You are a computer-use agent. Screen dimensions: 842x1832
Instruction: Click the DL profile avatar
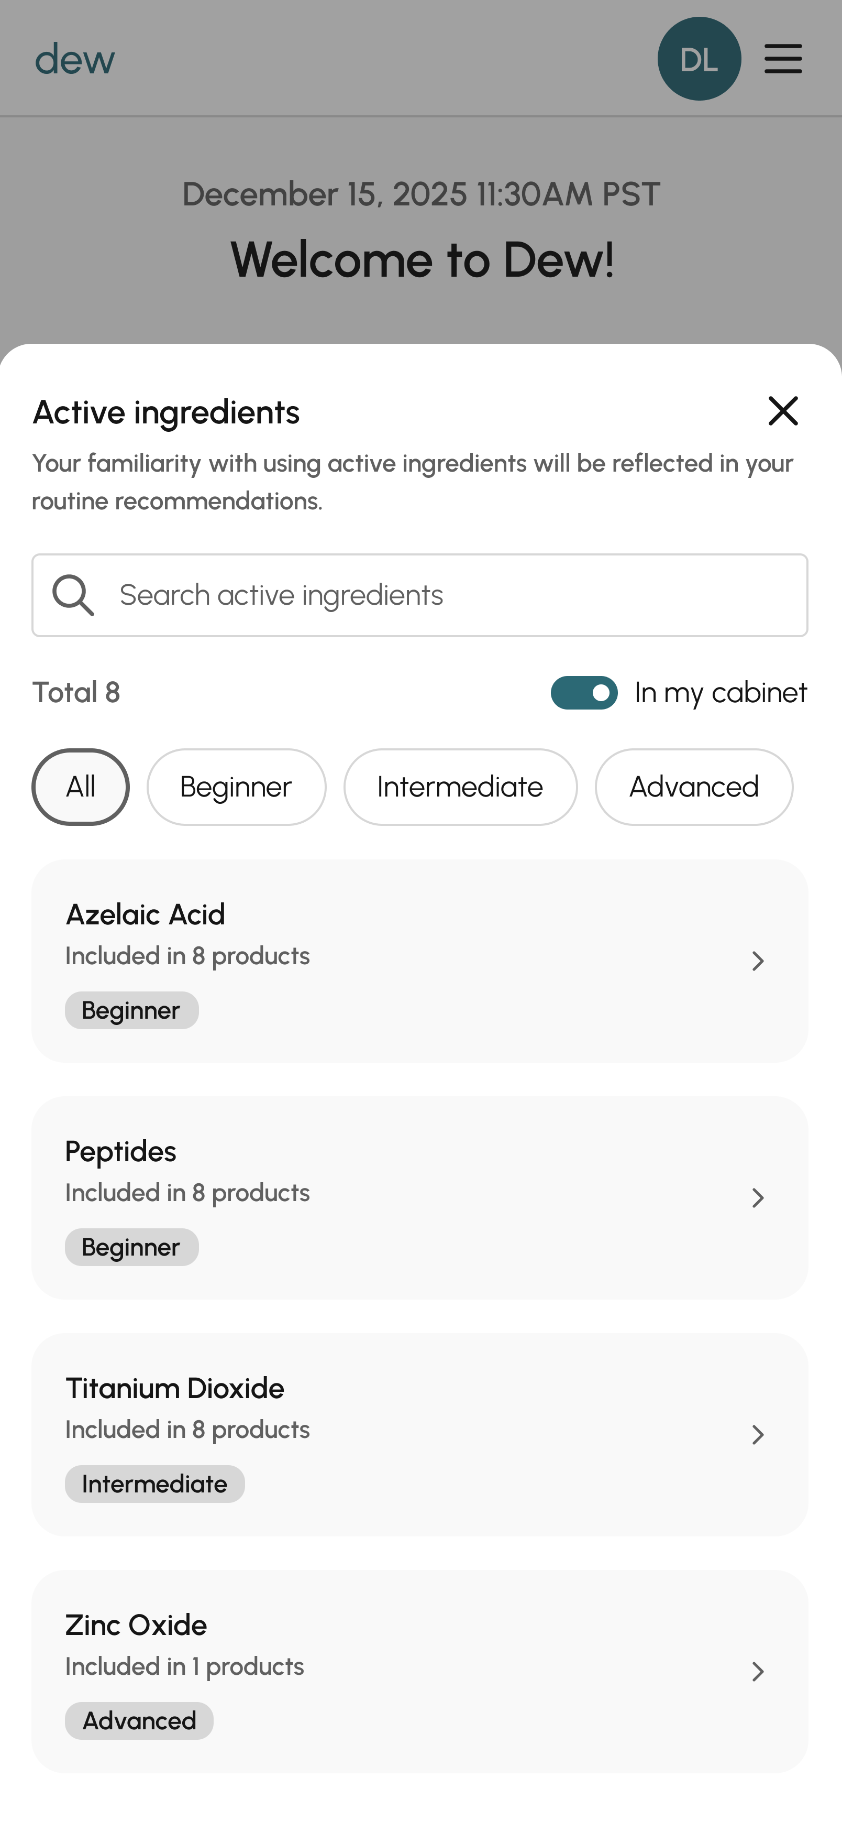(699, 59)
